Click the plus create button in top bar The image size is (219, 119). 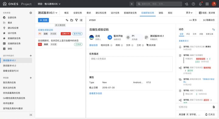(132, 4)
